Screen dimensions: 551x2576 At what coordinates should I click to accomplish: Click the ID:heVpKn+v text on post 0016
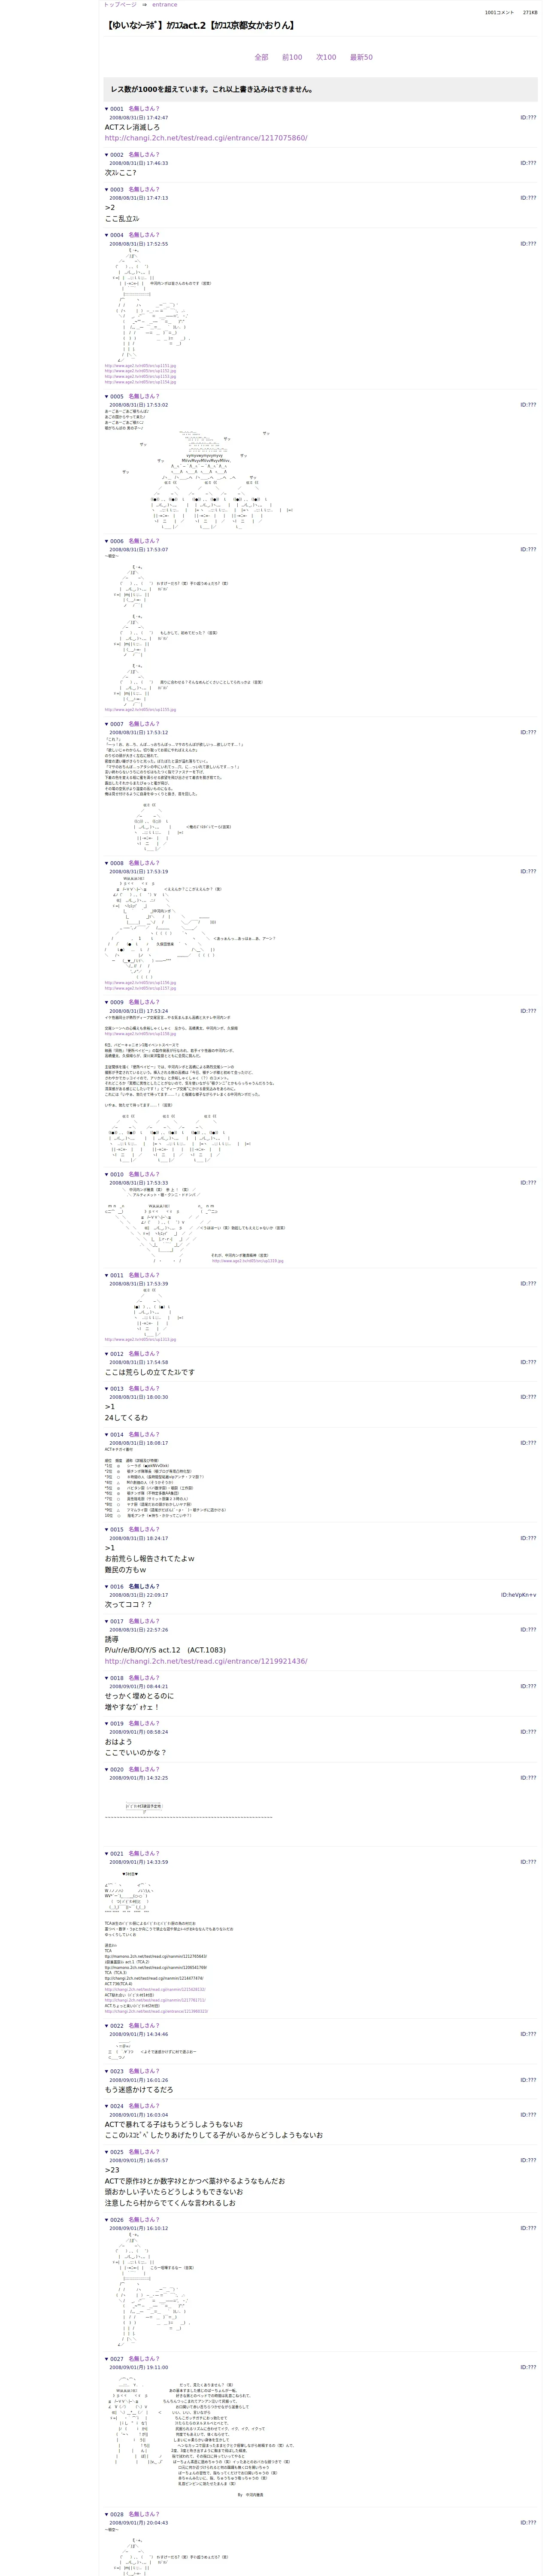[518, 1595]
